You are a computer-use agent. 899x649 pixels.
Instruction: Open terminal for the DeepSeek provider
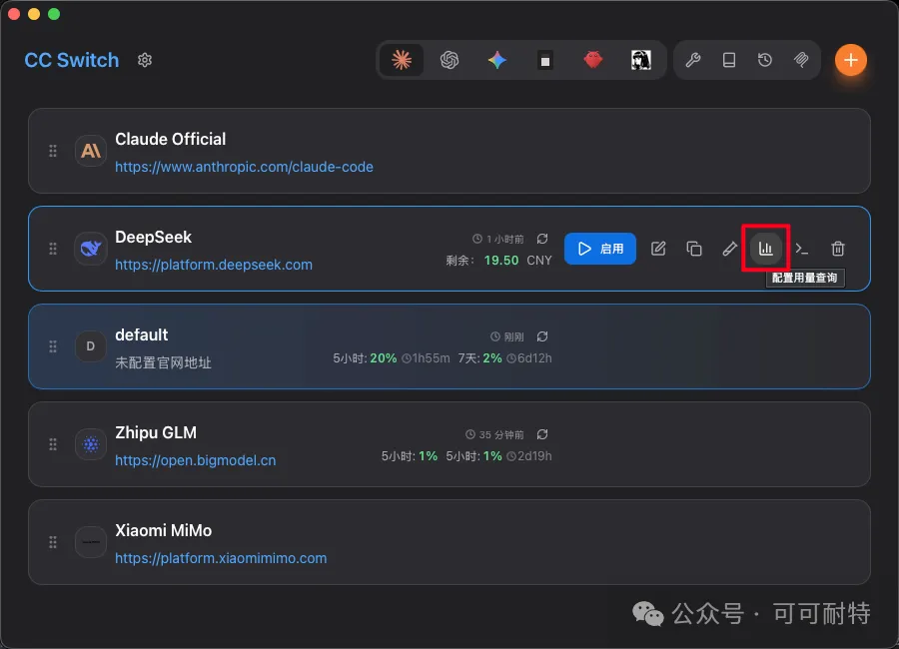tap(801, 249)
